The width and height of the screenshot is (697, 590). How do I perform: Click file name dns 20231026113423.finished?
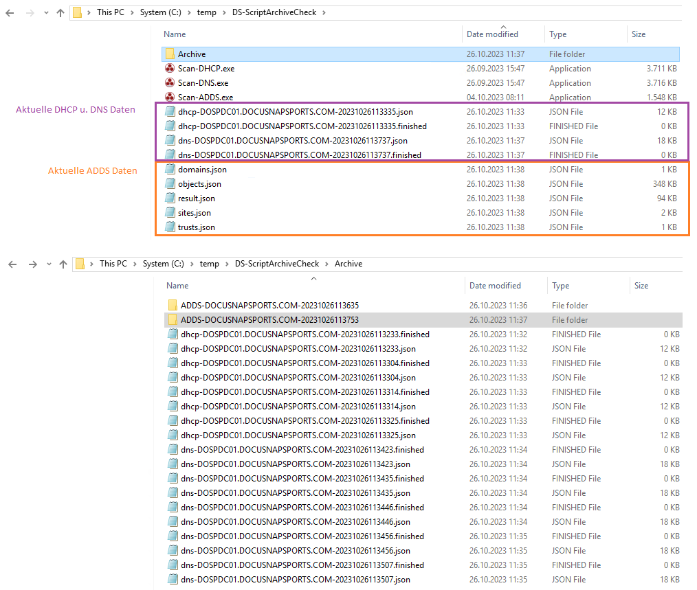tap(302, 450)
